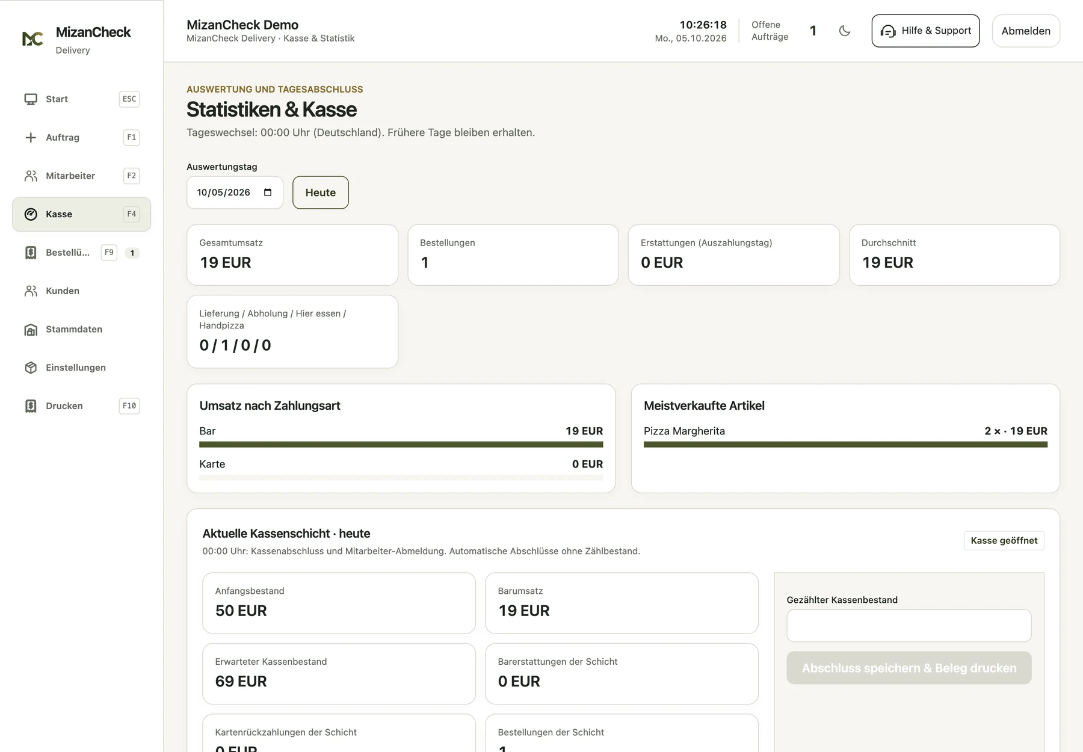
Task: Click the F2 shortcut badge
Action: 132,176
